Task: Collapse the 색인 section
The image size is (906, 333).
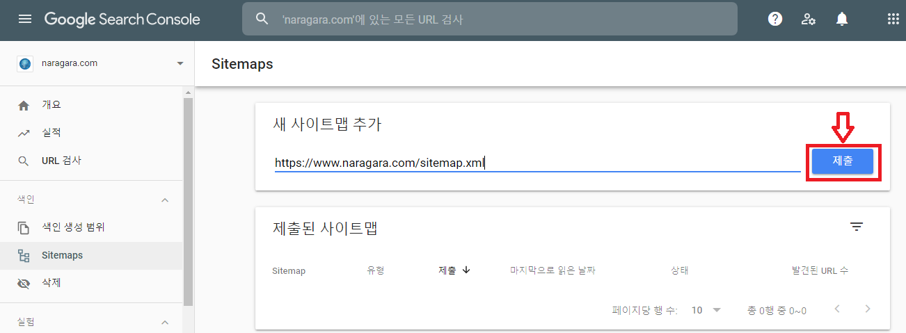Action: coord(165,200)
